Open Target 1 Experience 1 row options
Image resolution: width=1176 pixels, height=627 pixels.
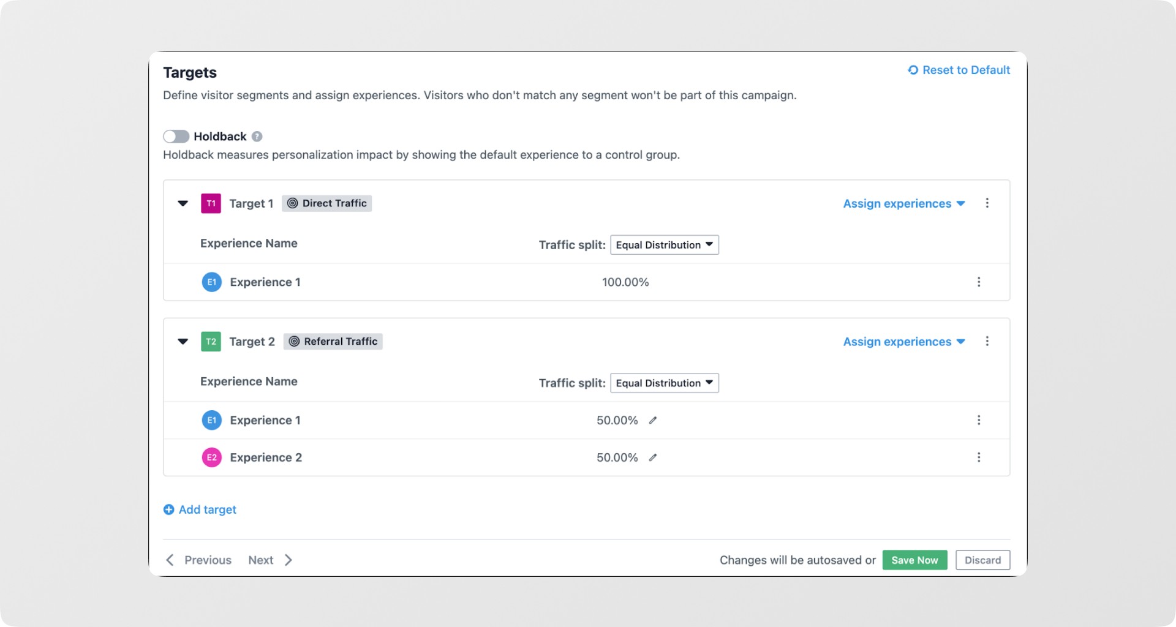point(979,282)
